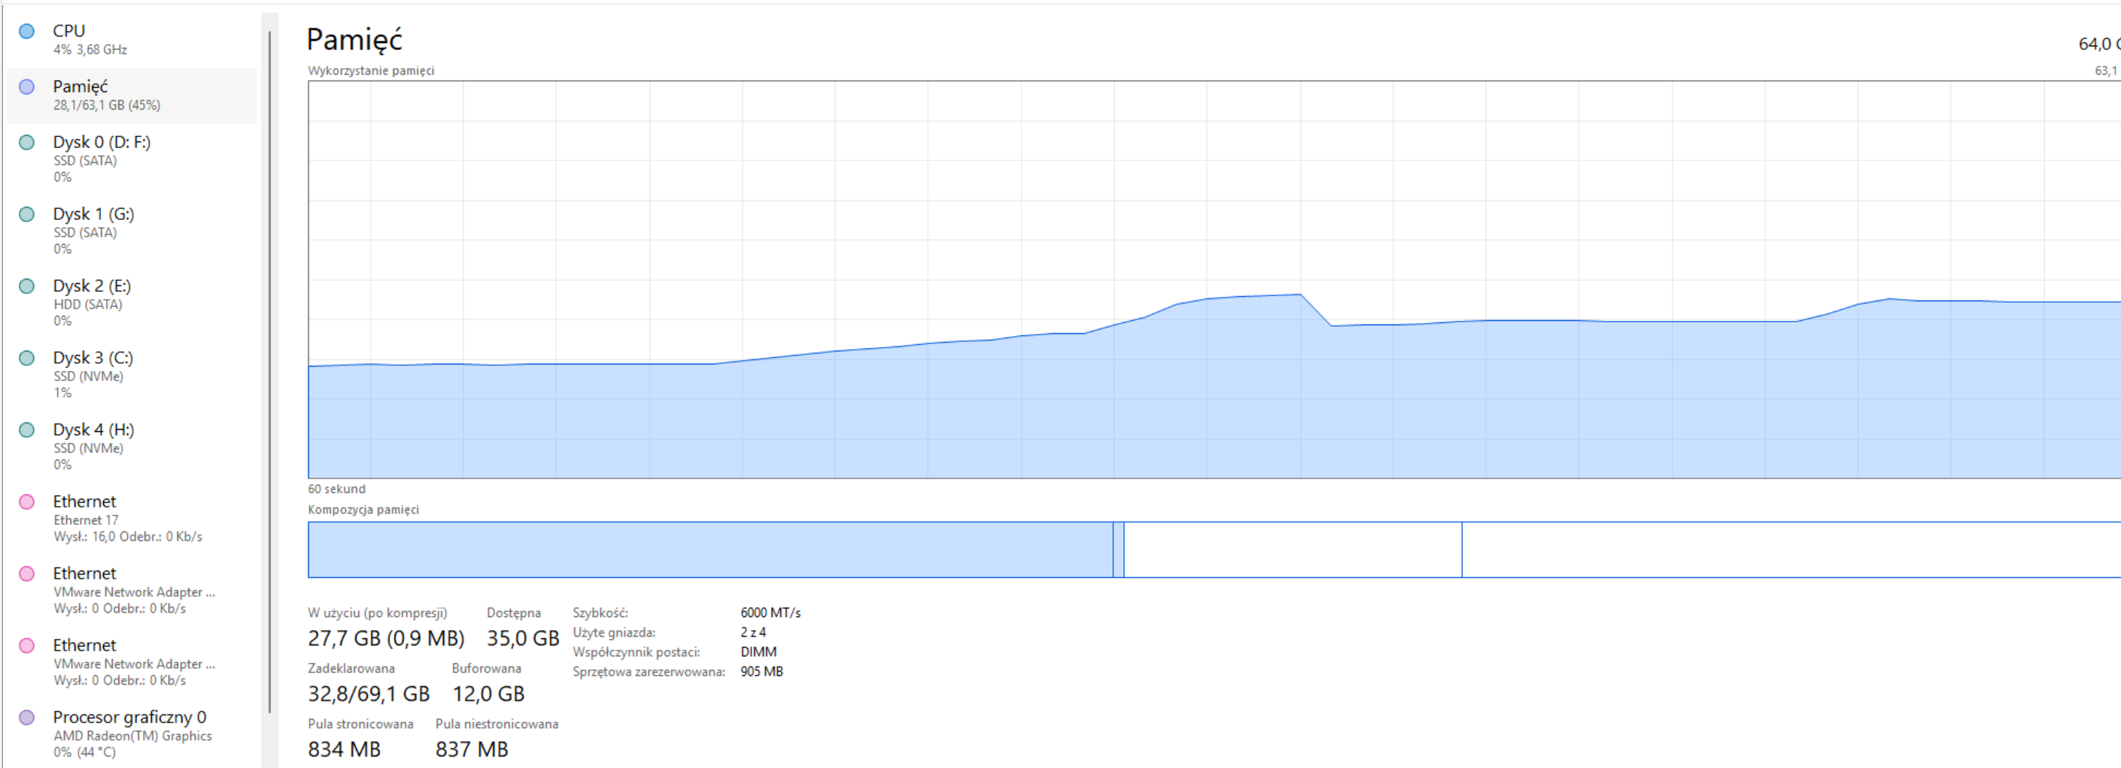Select the Dysk 0 (D: F:) icon
The width and height of the screenshot is (2121, 768).
click(x=26, y=142)
